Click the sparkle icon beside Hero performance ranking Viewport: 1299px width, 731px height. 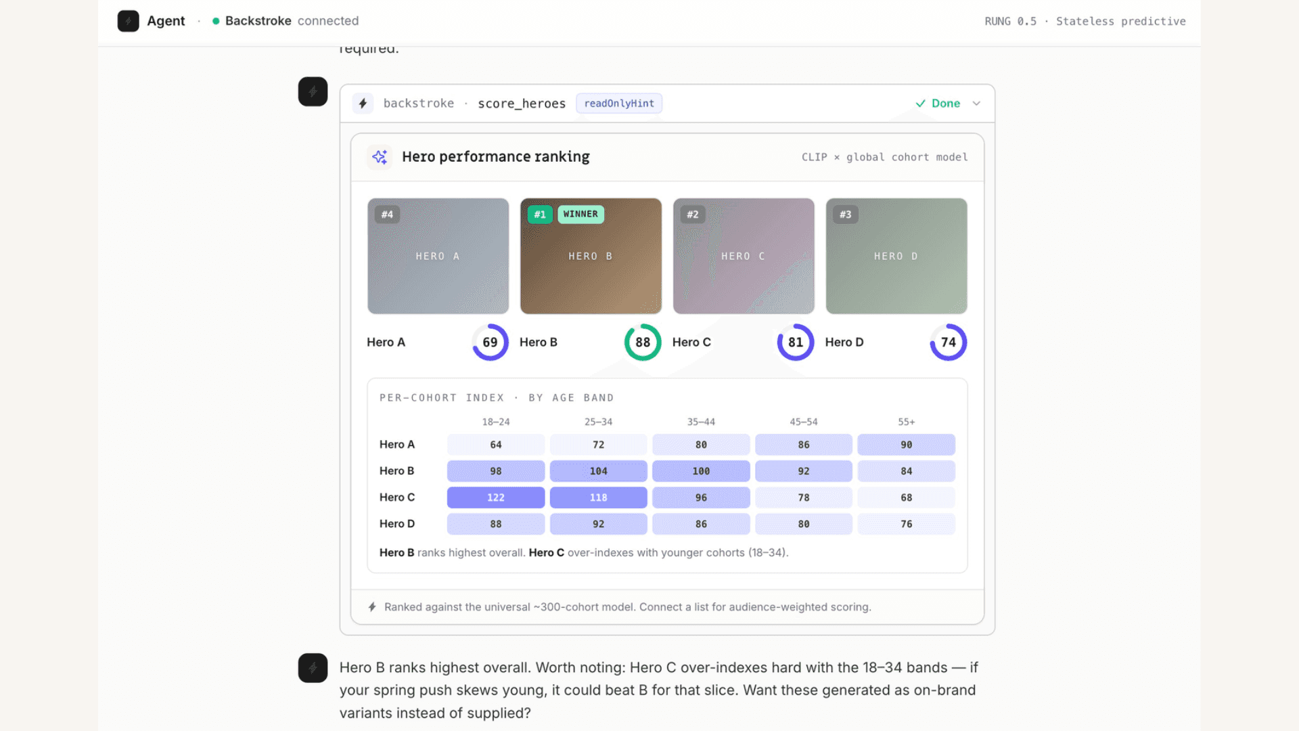click(380, 156)
